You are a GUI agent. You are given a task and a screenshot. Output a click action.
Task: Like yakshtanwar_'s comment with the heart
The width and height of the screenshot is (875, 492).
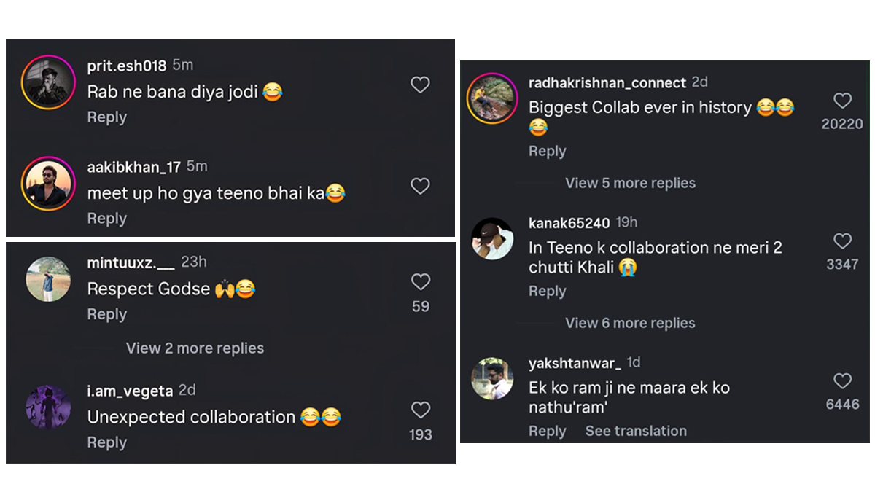(x=842, y=380)
